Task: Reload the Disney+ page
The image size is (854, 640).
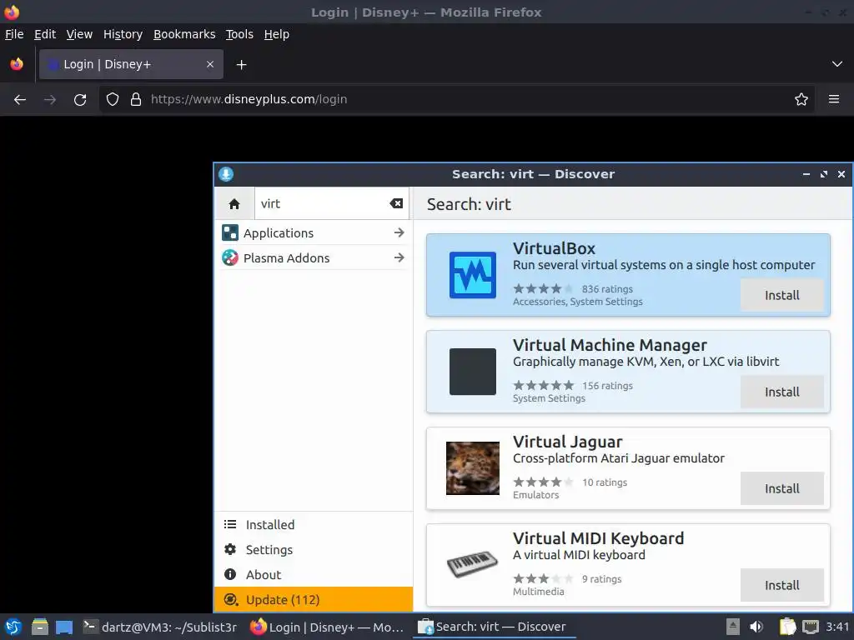Action: [x=80, y=100]
